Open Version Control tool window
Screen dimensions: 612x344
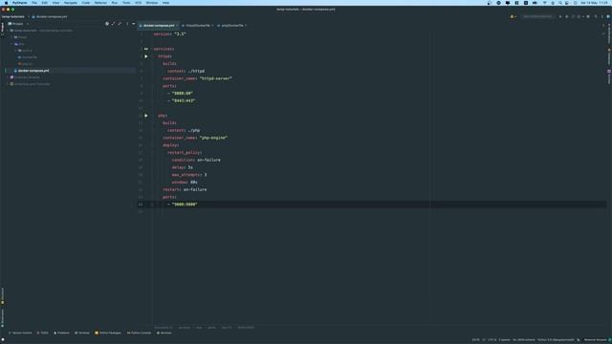click(x=20, y=333)
